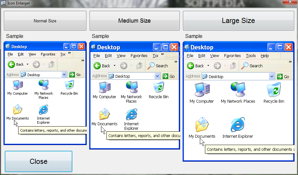Click Internet Explorer icon in the medium sample
This screenshot has height=175, width=298.
132,114
